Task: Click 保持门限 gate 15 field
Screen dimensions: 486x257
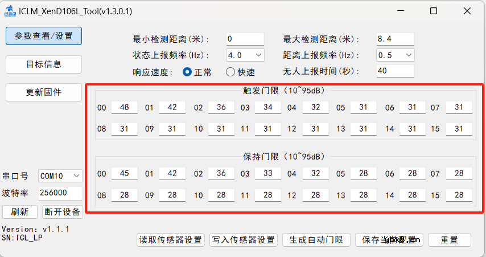Action: (x=459, y=195)
